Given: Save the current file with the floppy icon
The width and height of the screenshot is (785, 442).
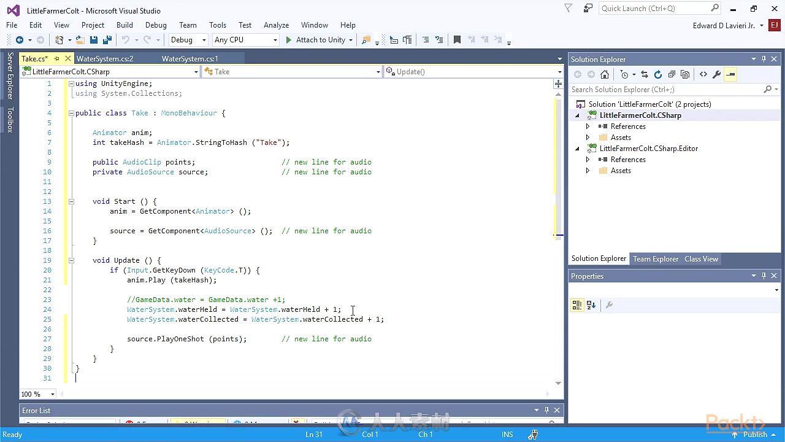Looking at the screenshot, I should [x=94, y=40].
